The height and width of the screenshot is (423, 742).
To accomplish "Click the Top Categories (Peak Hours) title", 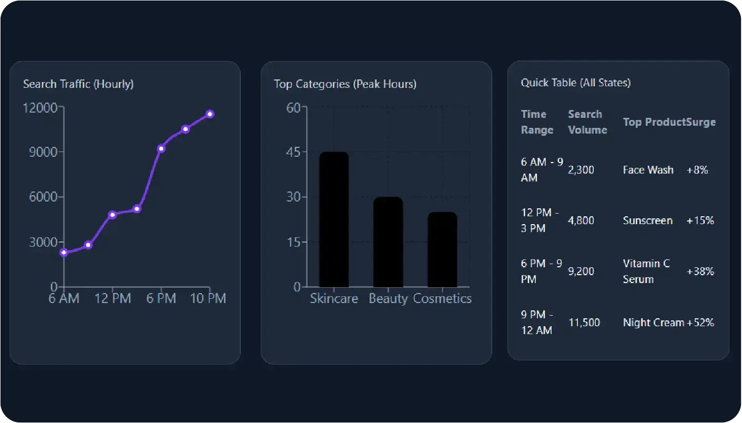I will pos(345,84).
